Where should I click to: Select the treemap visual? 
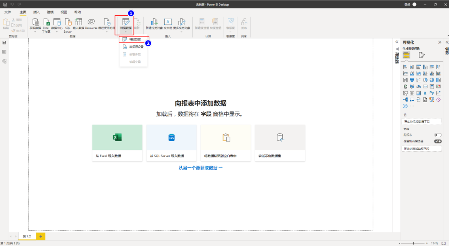(x=438, y=80)
